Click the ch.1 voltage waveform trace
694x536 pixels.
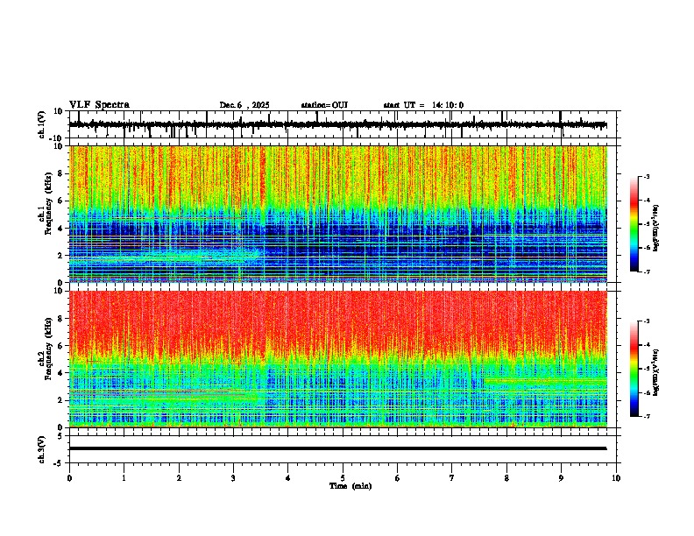point(338,124)
